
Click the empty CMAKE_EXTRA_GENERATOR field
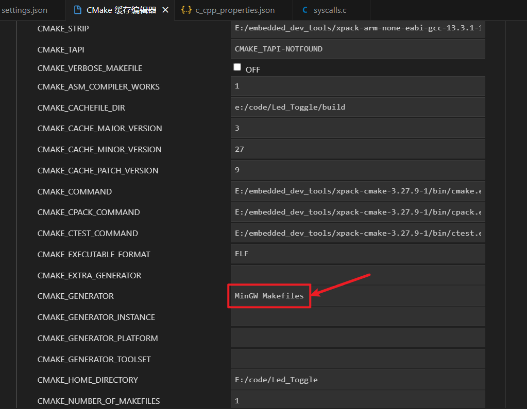click(x=358, y=275)
